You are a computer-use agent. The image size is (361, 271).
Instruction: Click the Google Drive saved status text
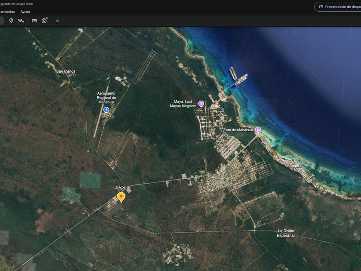16,4
